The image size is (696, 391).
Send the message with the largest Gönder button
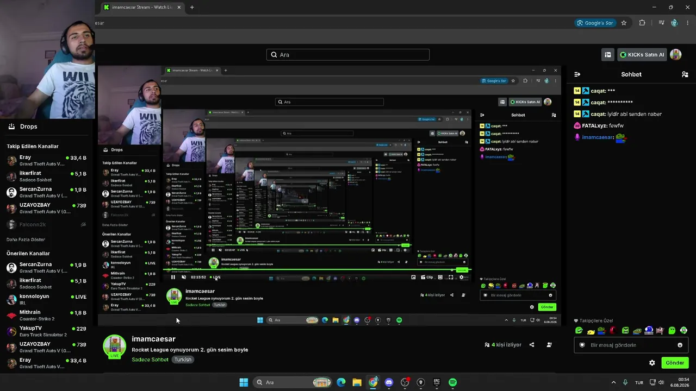pyautogui.click(x=675, y=363)
